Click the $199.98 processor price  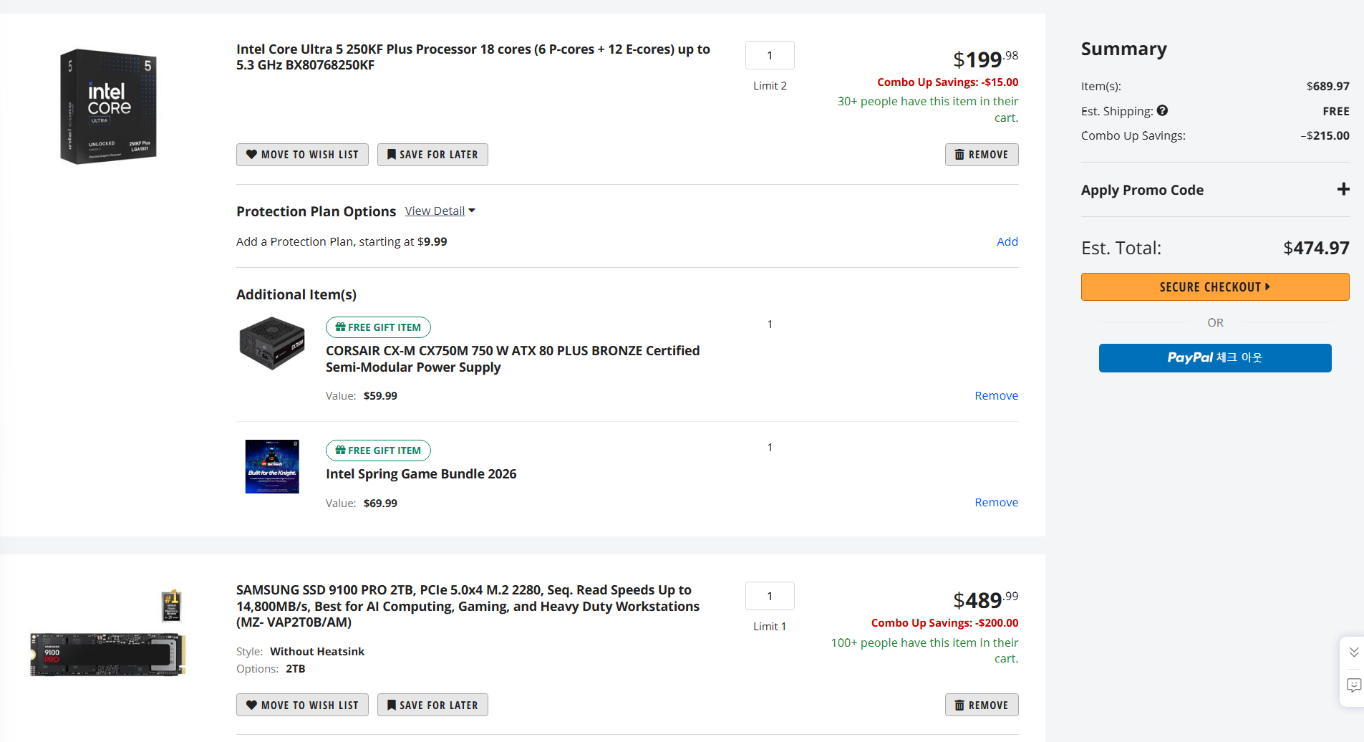(985, 59)
